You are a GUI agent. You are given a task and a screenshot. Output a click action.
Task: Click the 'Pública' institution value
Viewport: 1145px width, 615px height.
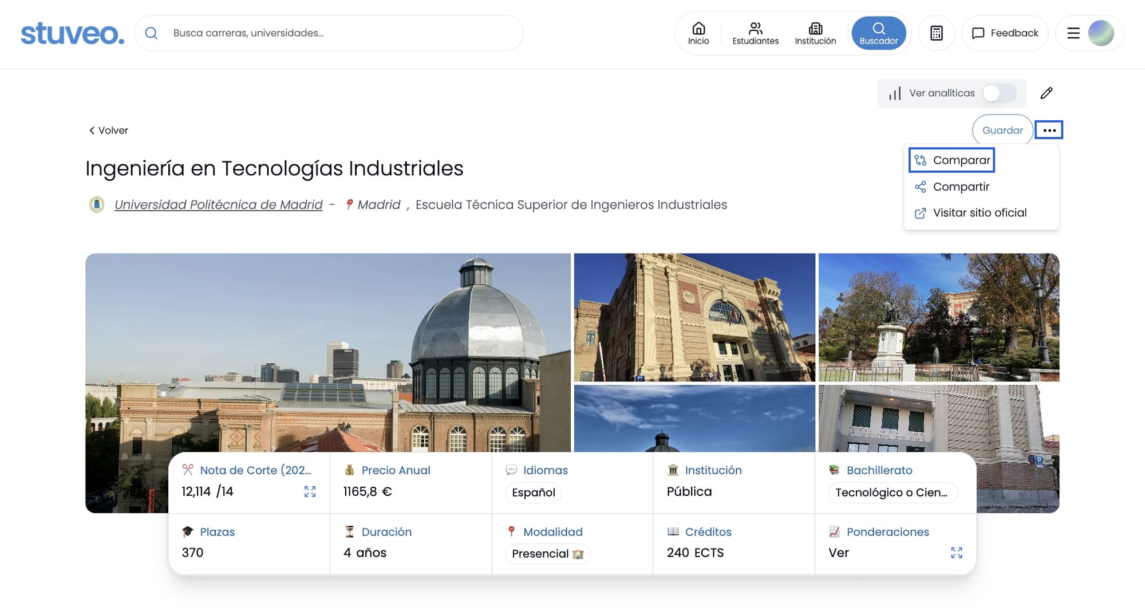689,492
